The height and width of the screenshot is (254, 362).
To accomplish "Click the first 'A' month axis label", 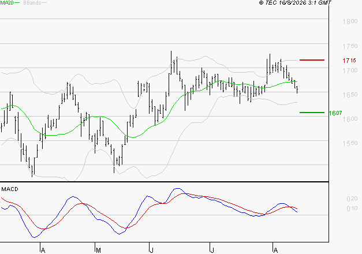I will click(43, 250).
